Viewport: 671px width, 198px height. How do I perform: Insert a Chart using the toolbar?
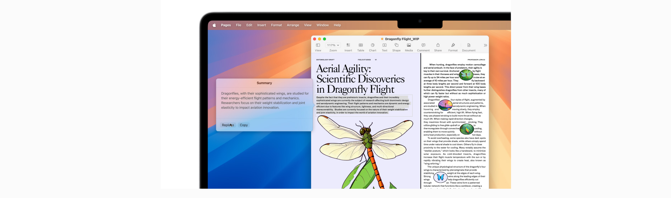point(373,45)
